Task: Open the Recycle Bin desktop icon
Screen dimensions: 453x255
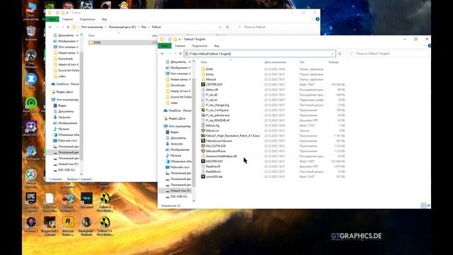Action: (31, 33)
